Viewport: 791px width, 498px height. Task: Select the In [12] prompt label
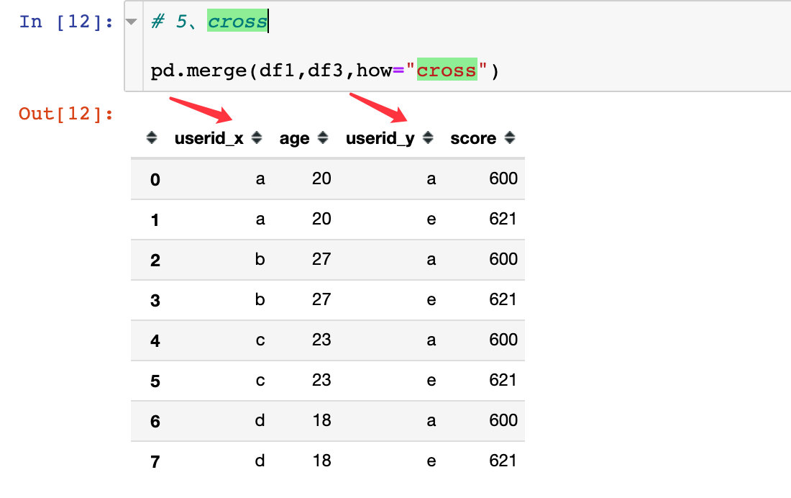pos(66,22)
